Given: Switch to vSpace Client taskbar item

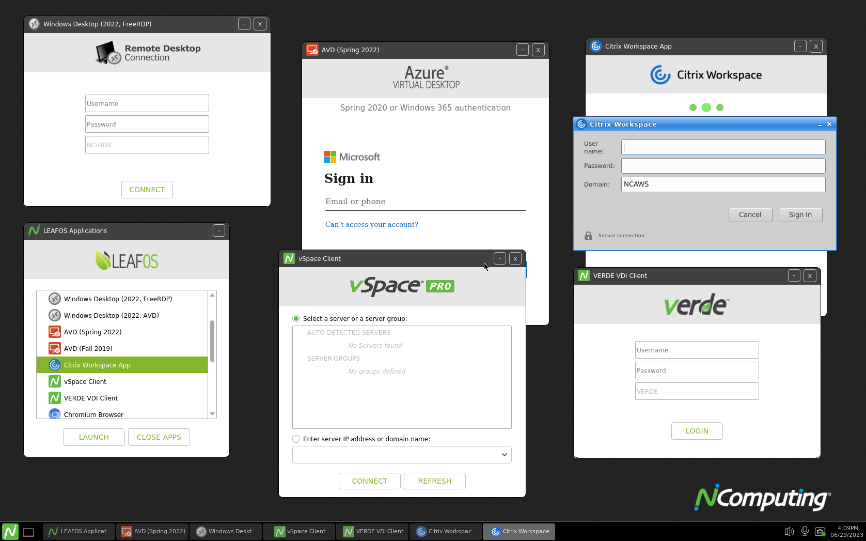Looking at the screenshot, I should pyautogui.click(x=300, y=531).
